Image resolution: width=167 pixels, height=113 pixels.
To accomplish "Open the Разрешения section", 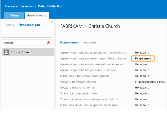I will coord(69,42).
